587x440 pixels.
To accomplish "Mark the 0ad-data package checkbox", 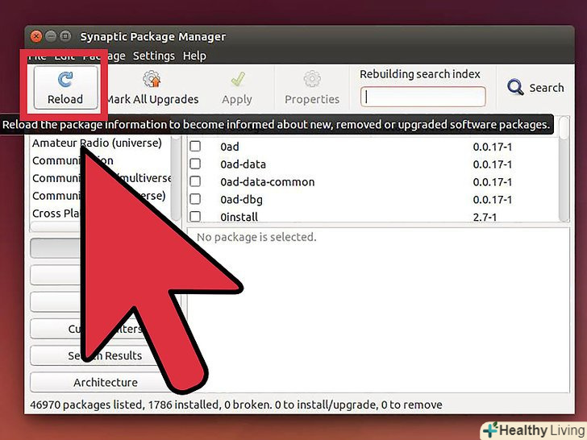I will tap(195, 164).
